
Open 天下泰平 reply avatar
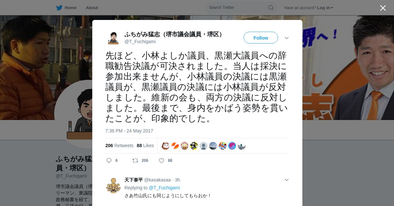pyautogui.click(x=113, y=185)
